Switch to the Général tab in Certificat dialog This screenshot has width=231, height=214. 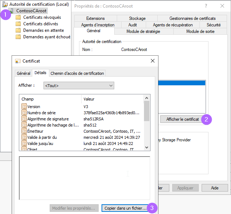point(24,73)
